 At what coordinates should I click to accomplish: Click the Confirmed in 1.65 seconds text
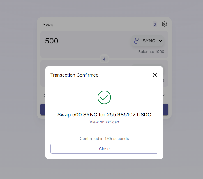point(104,139)
